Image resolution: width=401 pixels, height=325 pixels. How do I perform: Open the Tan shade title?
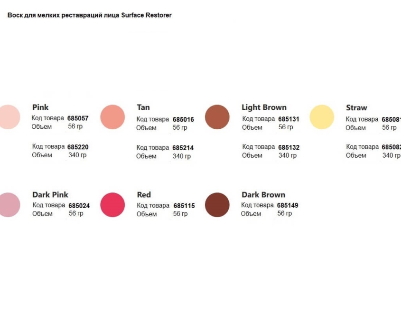tap(143, 107)
